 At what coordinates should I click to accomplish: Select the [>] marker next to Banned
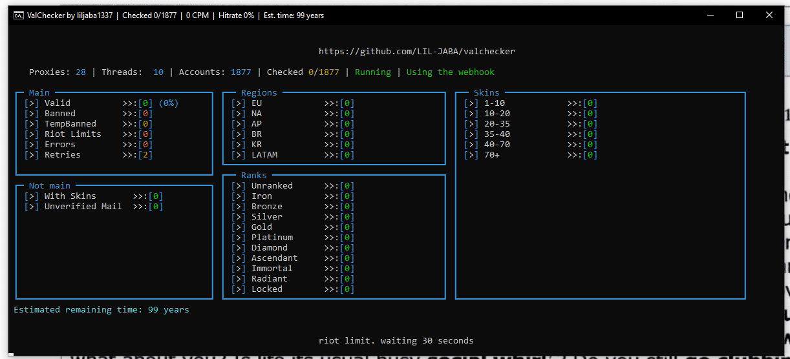coord(32,114)
